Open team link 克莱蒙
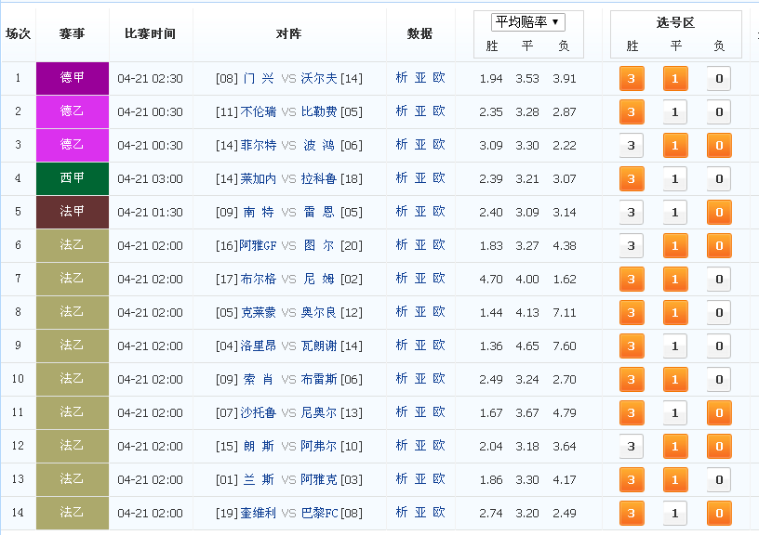Image resolution: width=759 pixels, height=535 pixels. point(259,312)
